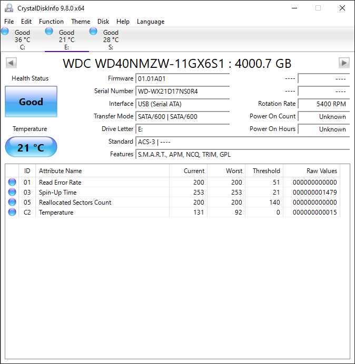Click the Interface field USB (Serial ATA)
The width and height of the screenshot is (355, 364).
[183, 104]
